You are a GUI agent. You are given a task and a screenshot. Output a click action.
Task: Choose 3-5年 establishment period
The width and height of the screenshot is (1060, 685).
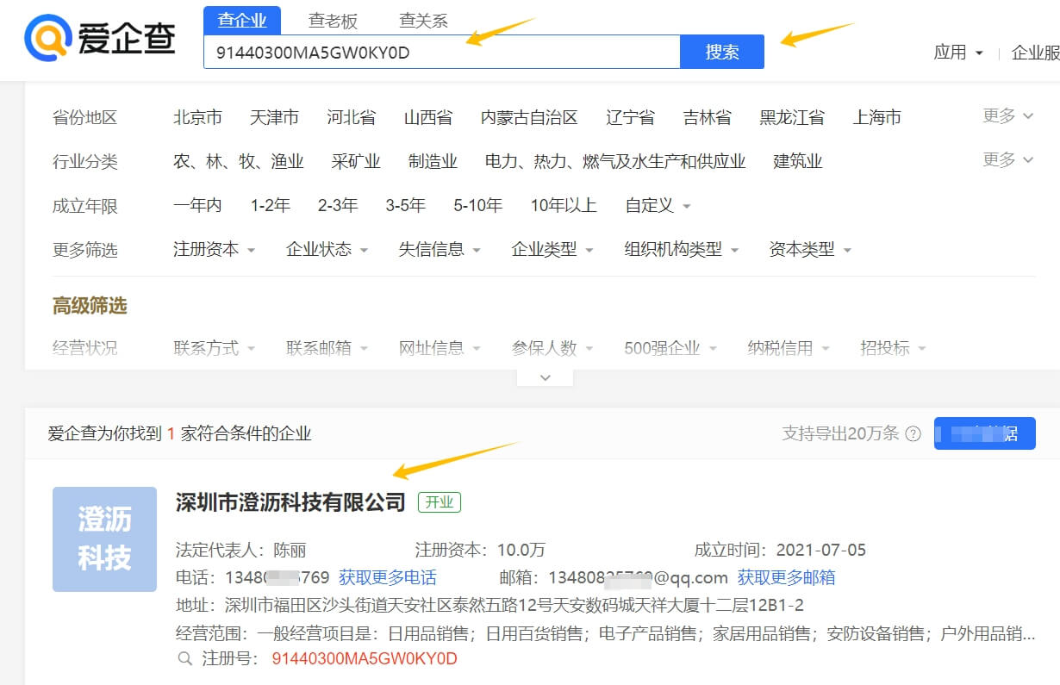(x=406, y=205)
